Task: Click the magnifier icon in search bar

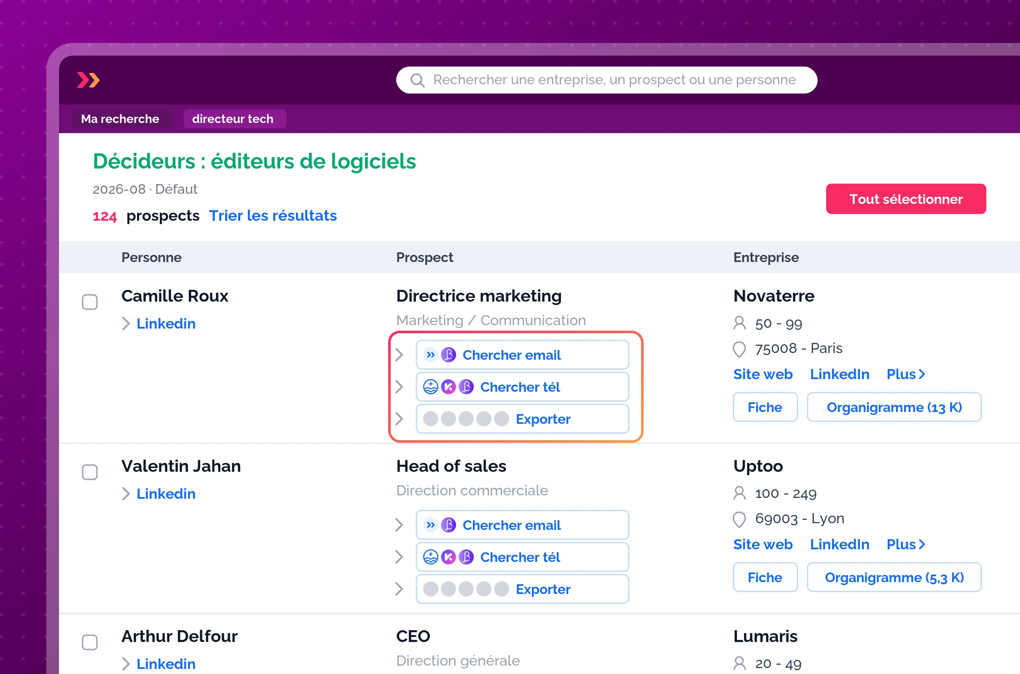Action: coord(417,80)
